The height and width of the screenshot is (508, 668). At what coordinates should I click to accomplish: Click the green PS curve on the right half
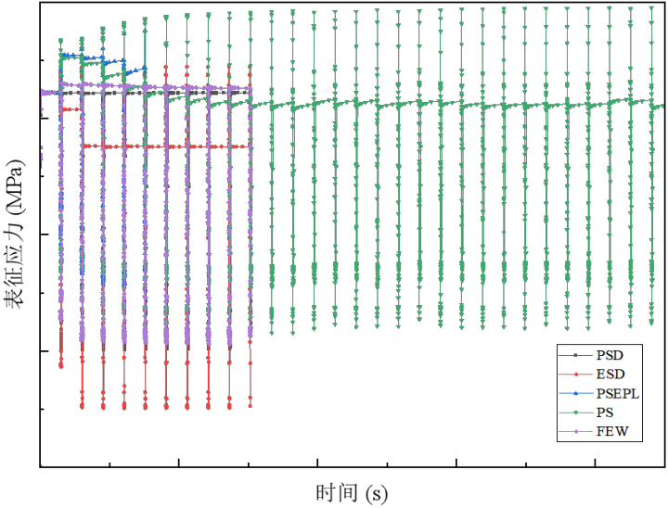(x=464, y=103)
